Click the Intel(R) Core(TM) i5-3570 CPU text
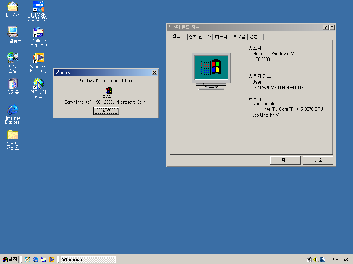Viewport: 353px width, 264px height. tap(293, 109)
